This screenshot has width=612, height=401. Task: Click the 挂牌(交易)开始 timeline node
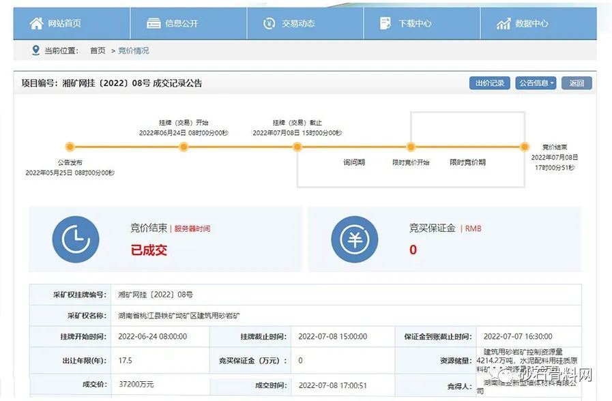pos(183,147)
